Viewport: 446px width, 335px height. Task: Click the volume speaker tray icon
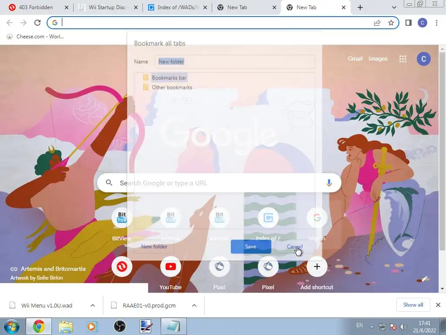click(x=403, y=326)
